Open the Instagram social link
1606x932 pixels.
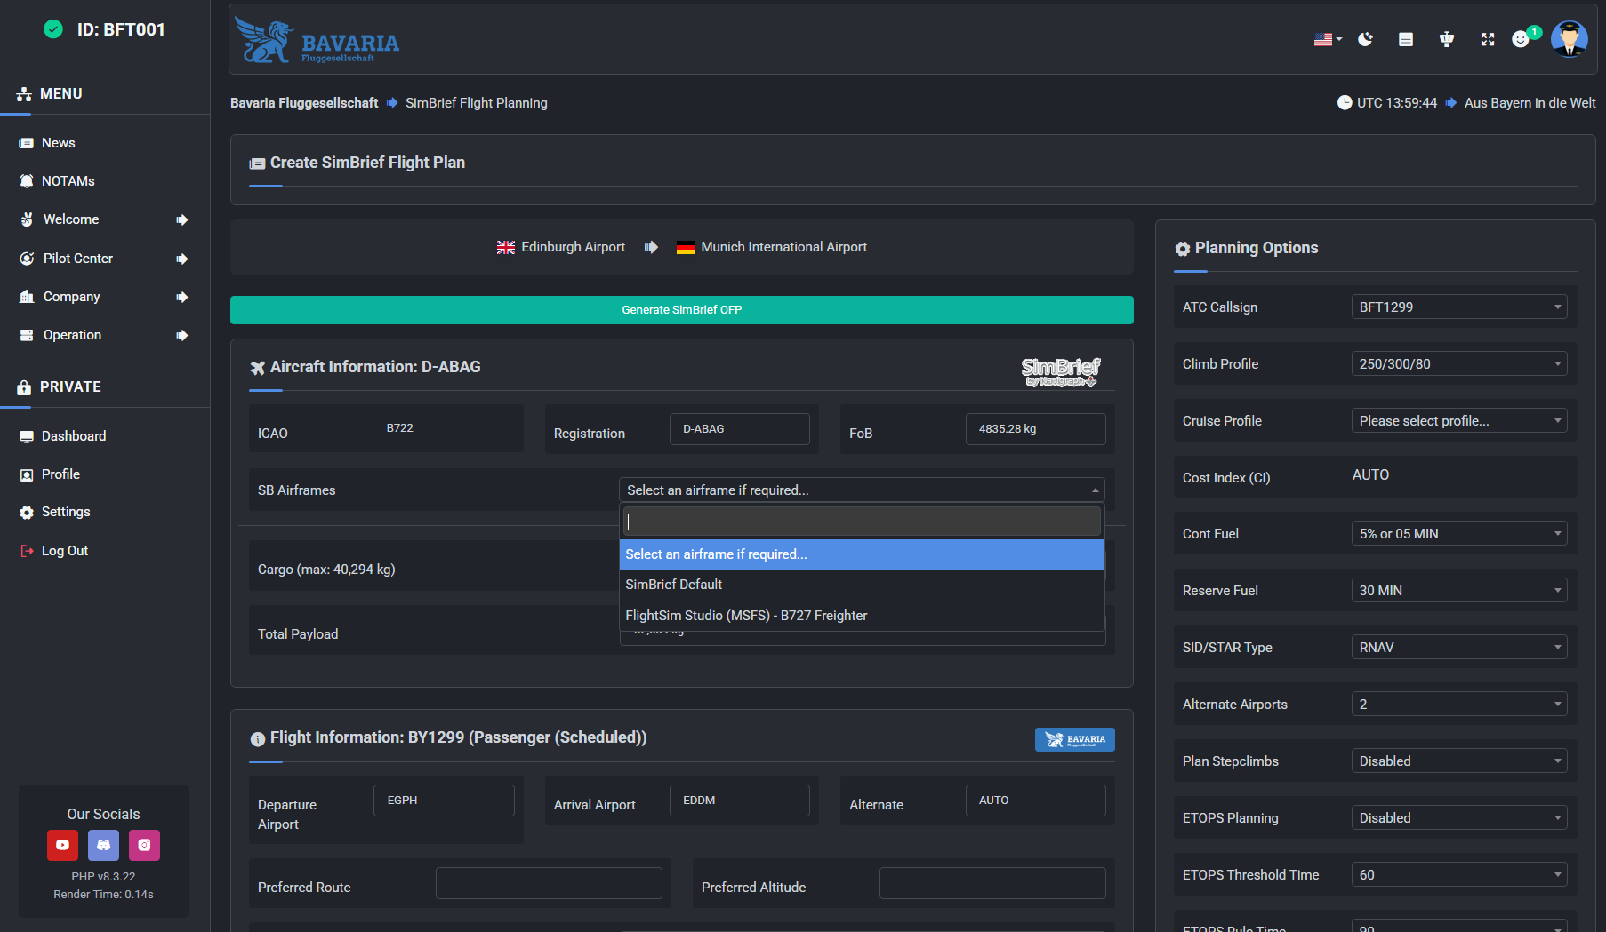click(144, 845)
